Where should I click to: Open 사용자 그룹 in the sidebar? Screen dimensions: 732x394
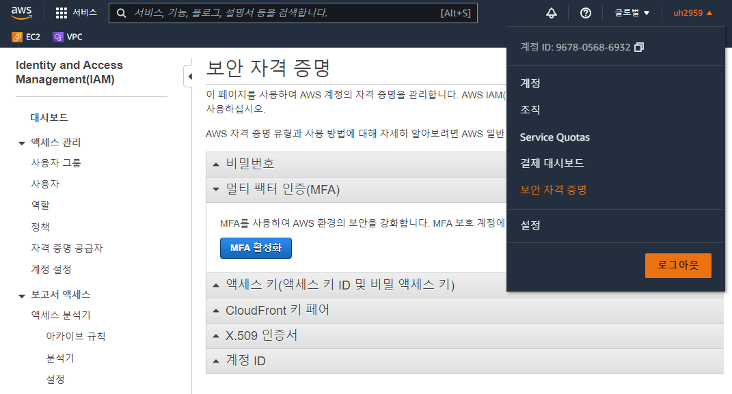click(56, 163)
